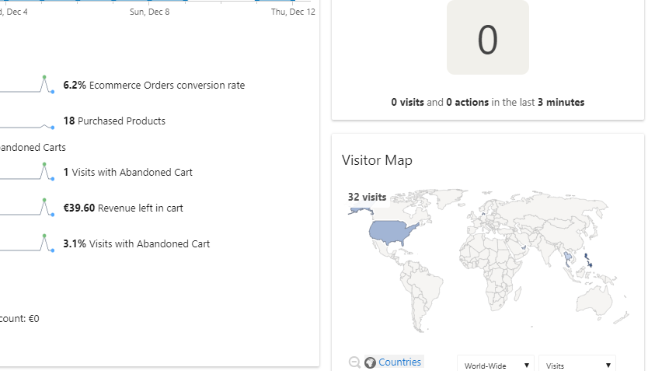The height and width of the screenshot is (371, 655).
Task: Expand the Visits metric dropdown
Action: pyautogui.click(x=577, y=365)
